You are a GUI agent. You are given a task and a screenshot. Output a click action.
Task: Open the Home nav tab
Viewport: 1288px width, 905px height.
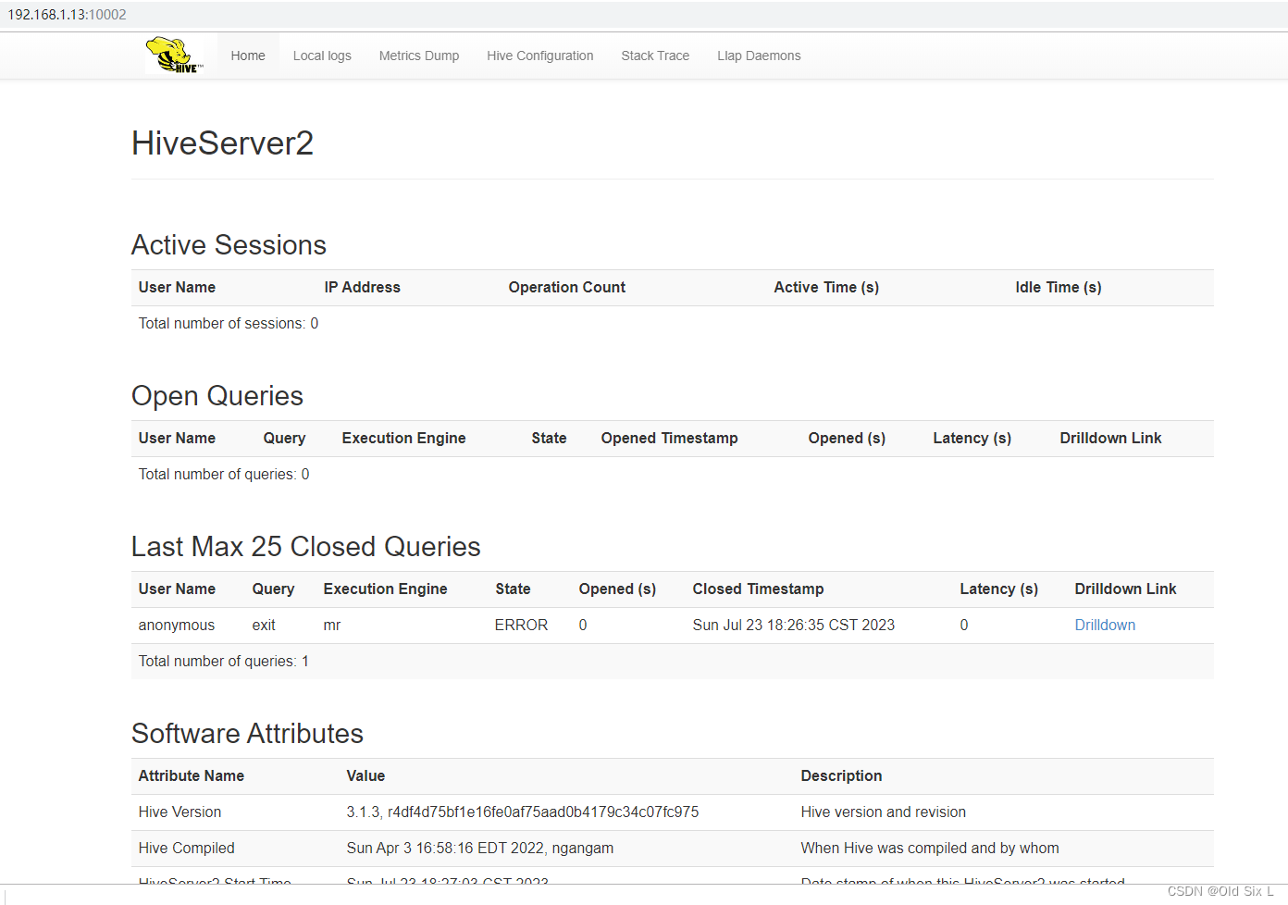[248, 56]
